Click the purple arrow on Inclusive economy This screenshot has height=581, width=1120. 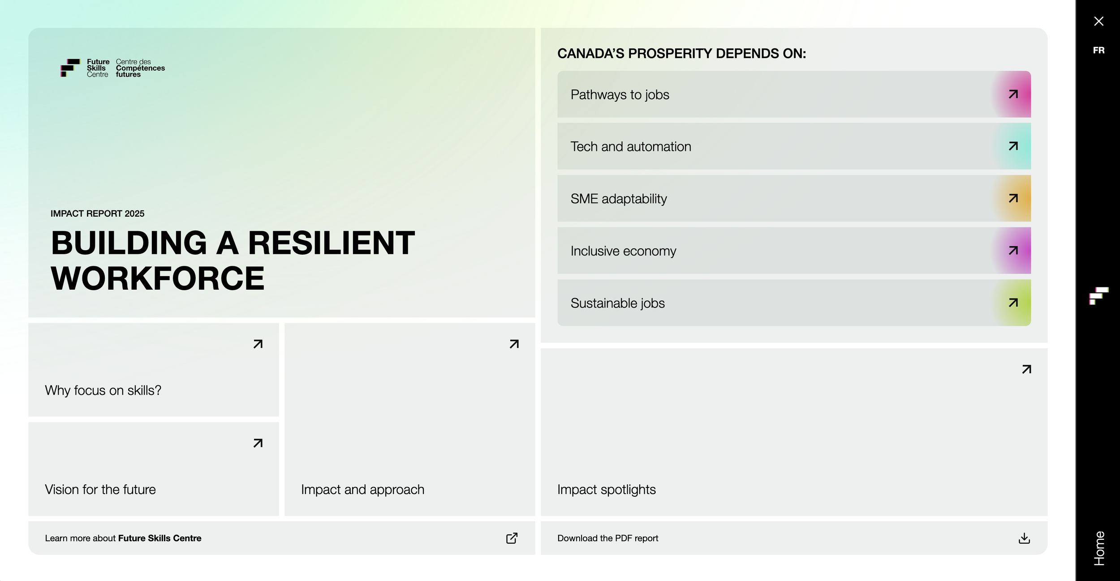1013,250
